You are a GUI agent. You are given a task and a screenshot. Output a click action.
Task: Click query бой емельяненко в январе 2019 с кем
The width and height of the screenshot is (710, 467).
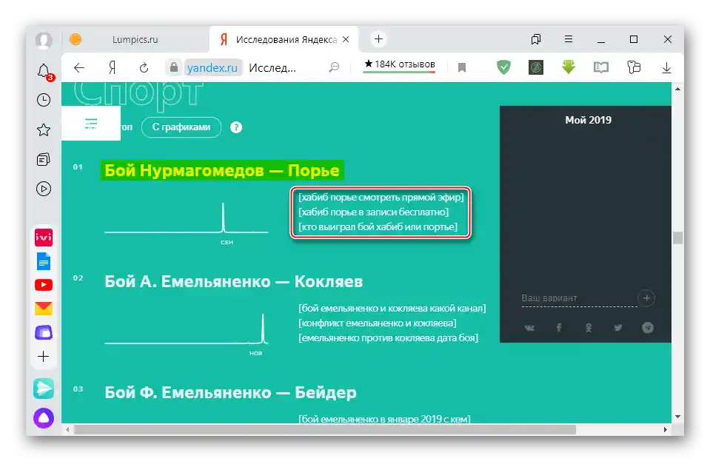tap(384, 419)
